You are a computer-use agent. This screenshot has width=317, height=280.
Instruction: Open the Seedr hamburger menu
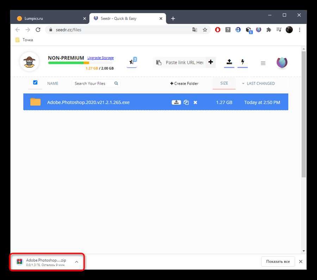pos(263,63)
